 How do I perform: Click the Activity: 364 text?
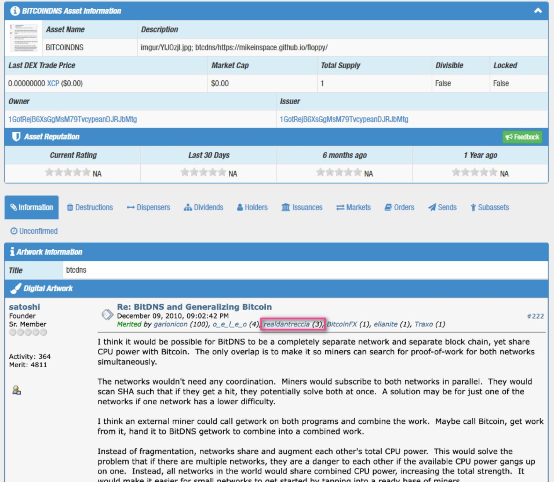(30, 356)
